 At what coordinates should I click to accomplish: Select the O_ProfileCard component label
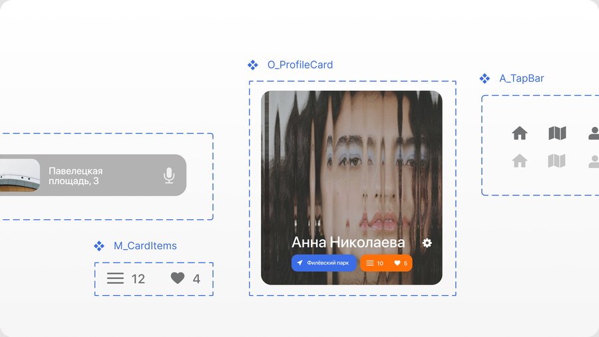(x=300, y=65)
